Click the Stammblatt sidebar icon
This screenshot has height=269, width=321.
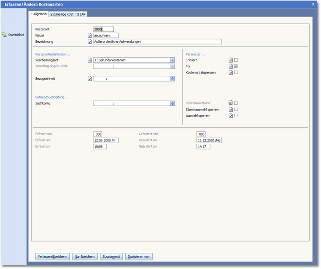pyautogui.click(x=4, y=35)
